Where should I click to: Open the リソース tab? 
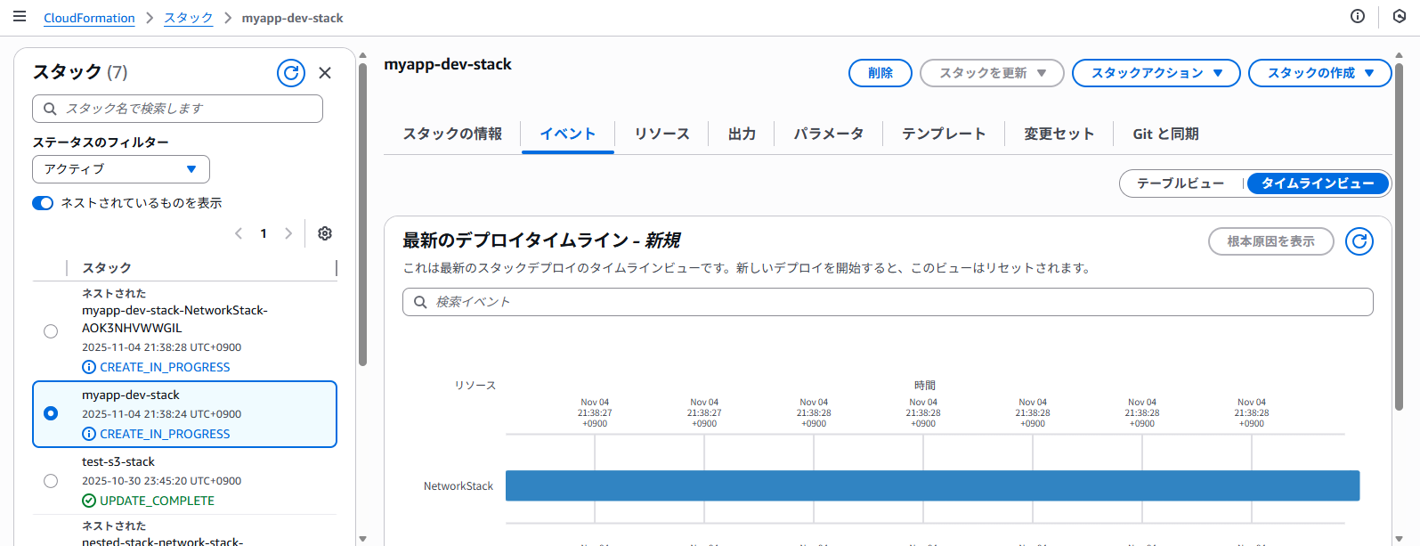(661, 134)
